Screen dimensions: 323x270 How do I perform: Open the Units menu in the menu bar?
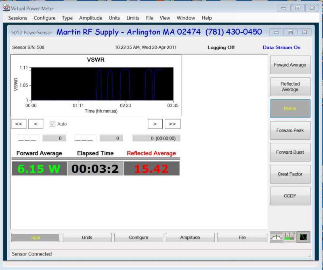114,18
